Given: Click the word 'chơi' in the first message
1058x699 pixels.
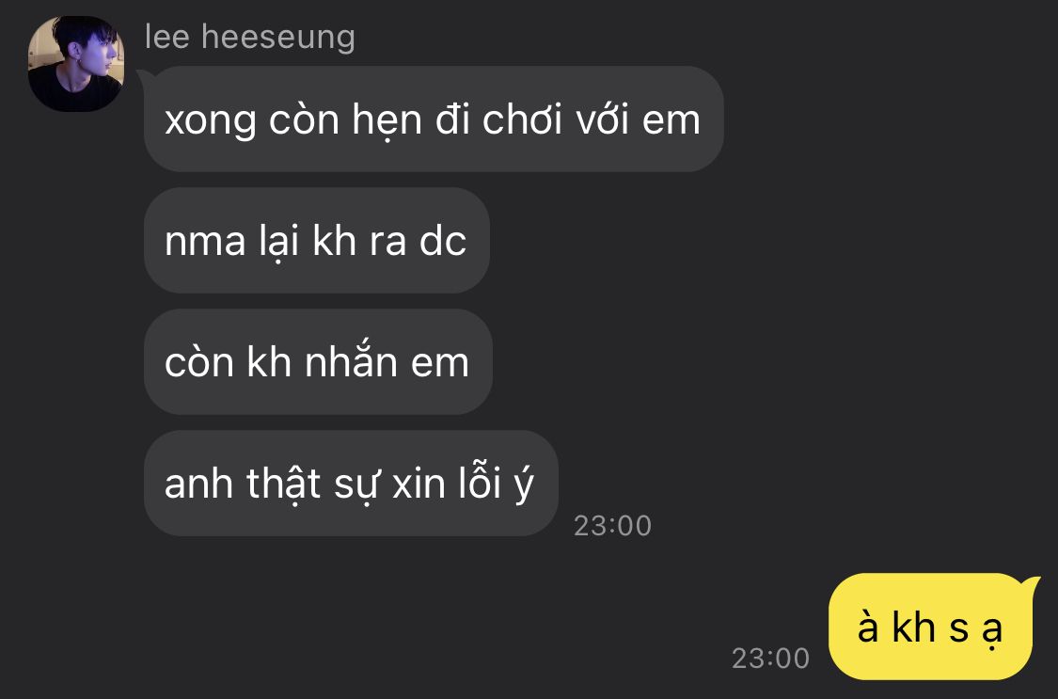Looking at the screenshot, I should (522, 119).
